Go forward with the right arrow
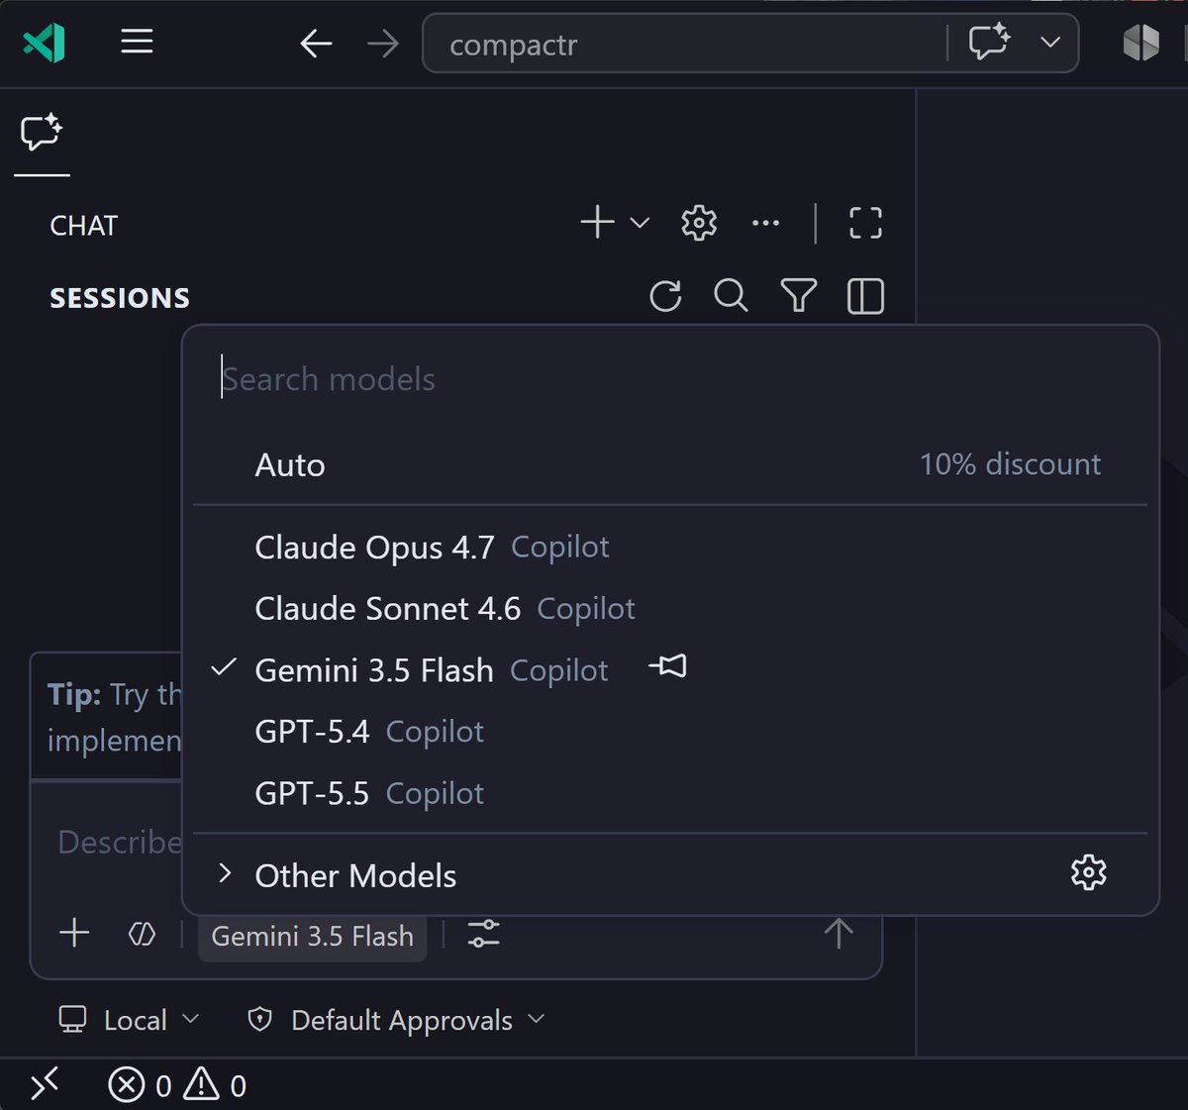The width and height of the screenshot is (1188, 1110). pos(382,44)
